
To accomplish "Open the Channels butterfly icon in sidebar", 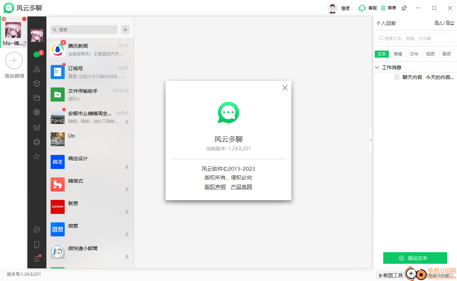I will tap(37, 127).
